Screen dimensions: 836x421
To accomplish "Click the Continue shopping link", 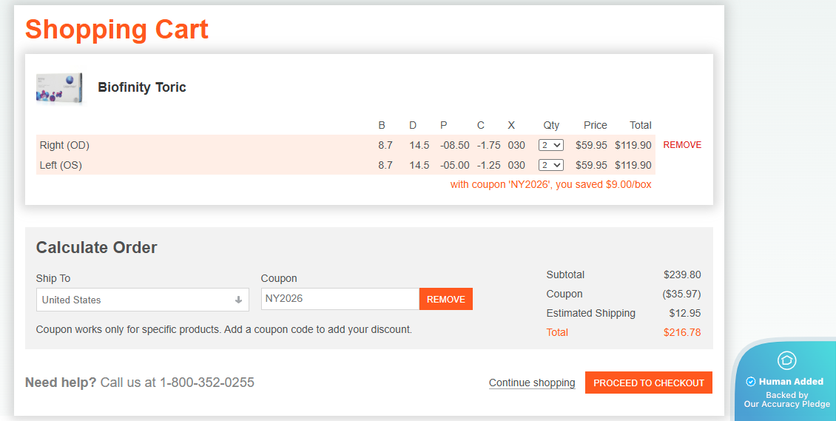I will point(531,383).
